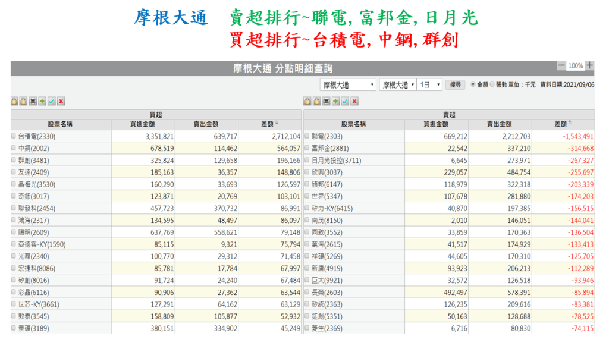Click the red X icon above the 賣超 table

(x=354, y=102)
